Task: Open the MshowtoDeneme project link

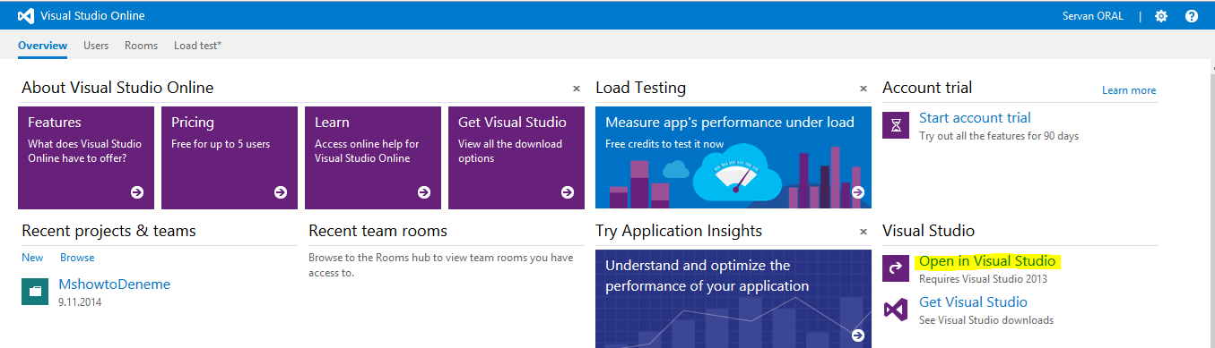Action: pyautogui.click(x=114, y=284)
